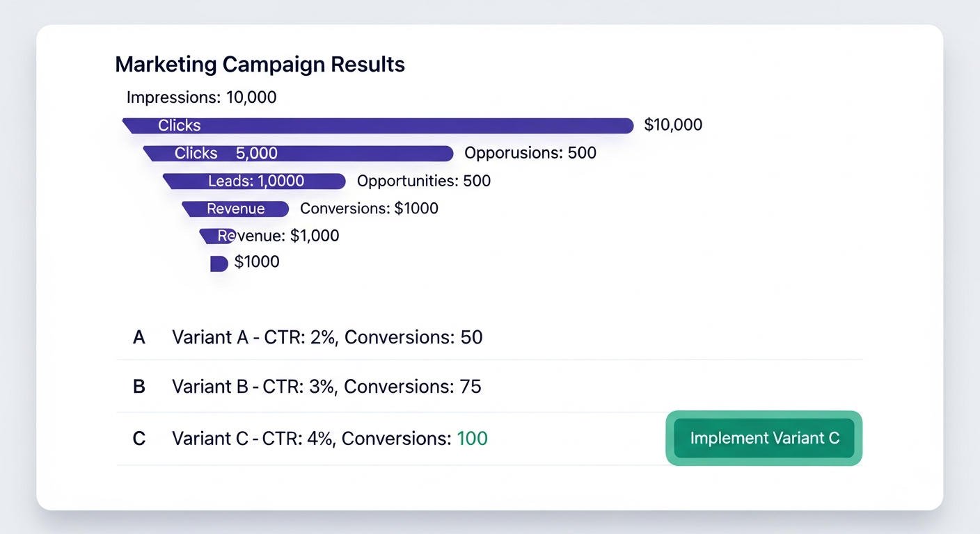
Task: Select the Variant C result row
Action: coord(489,439)
